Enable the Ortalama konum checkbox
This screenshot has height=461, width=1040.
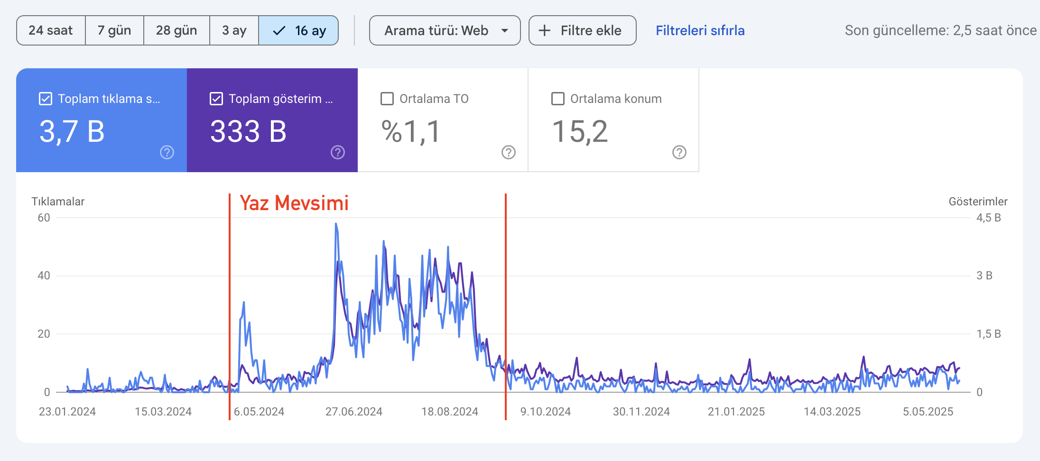(x=558, y=99)
